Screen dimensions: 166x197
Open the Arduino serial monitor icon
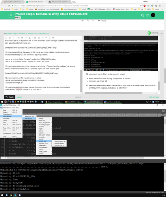coord(163,111)
